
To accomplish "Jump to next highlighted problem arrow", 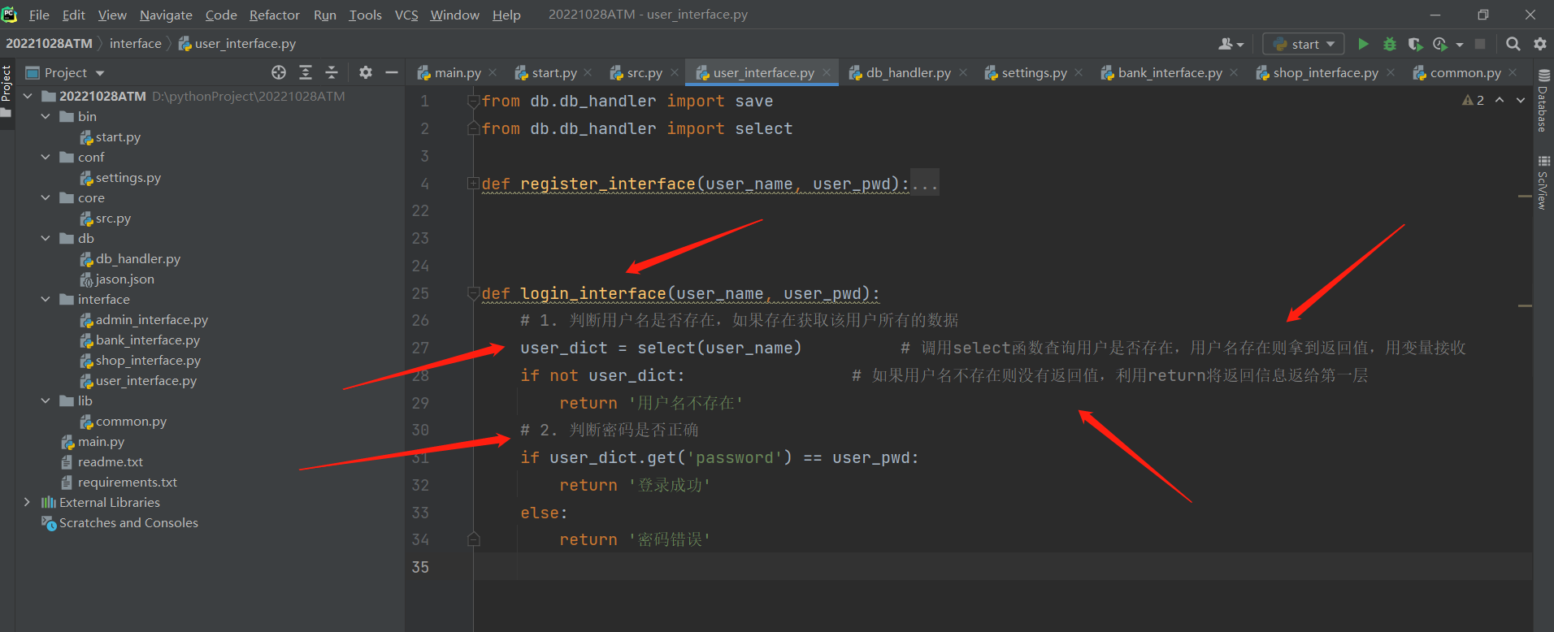I will tap(1521, 100).
